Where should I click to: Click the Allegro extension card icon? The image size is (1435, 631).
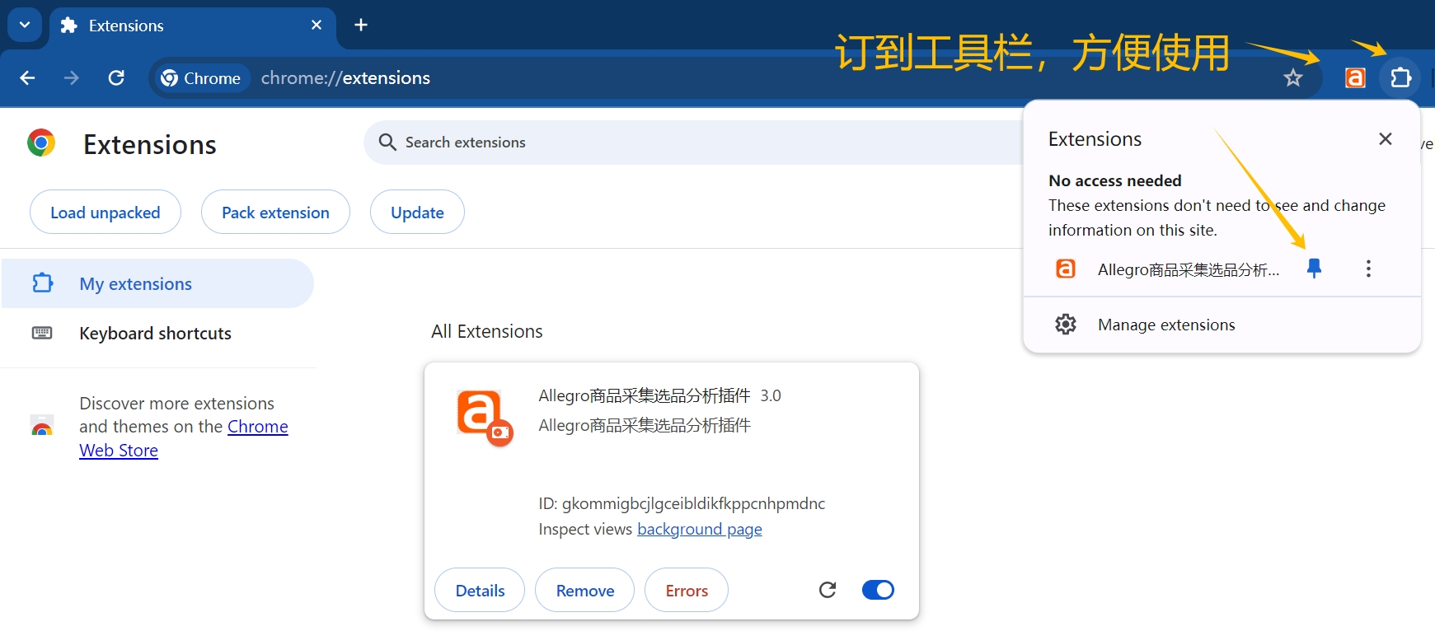[x=485, y=418]
